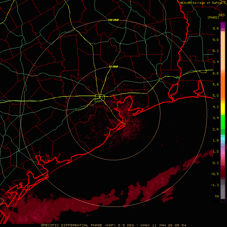227x227 pixels.
Task: Click the 9.0 value on the scale
Action: 216,40
